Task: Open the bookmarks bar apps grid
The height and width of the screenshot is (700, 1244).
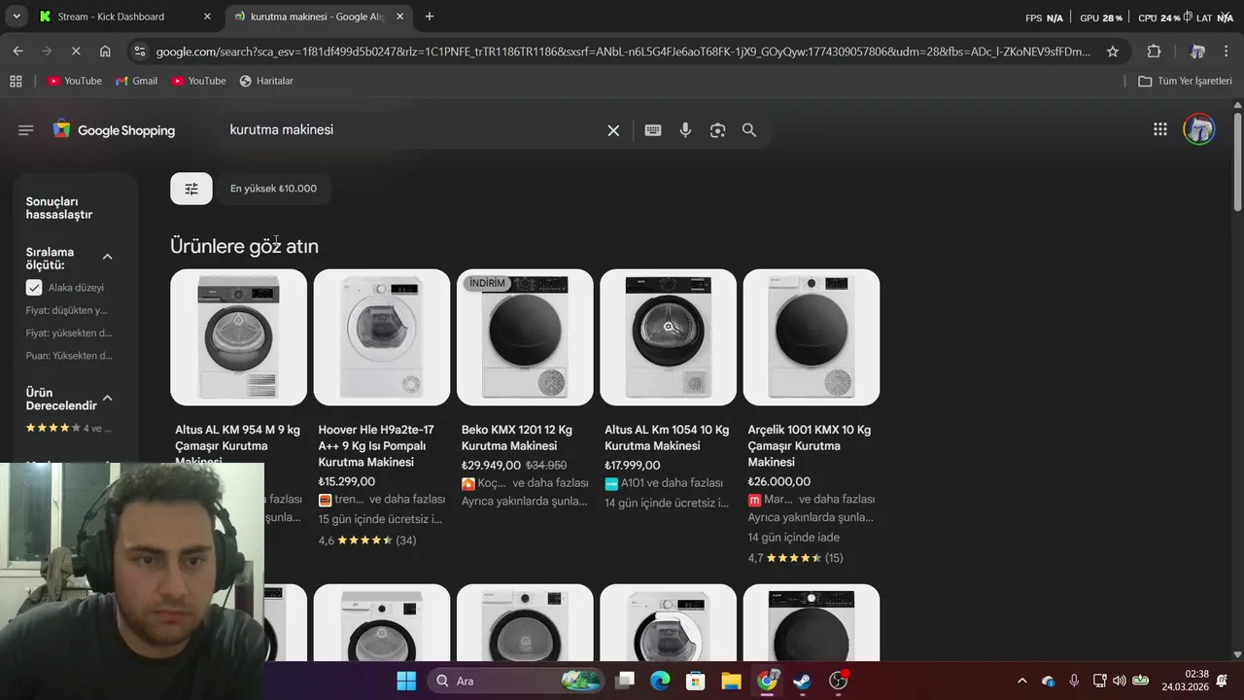Action: (16, 81)
